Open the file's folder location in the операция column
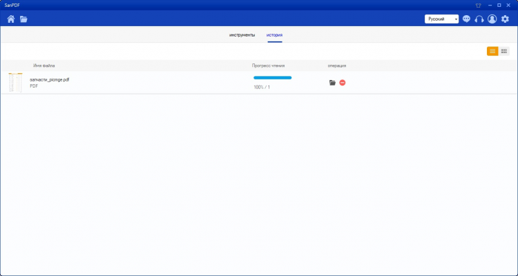The height and width of the screenshot is (276, 518). pyautogui.click(x=332, y=83)
